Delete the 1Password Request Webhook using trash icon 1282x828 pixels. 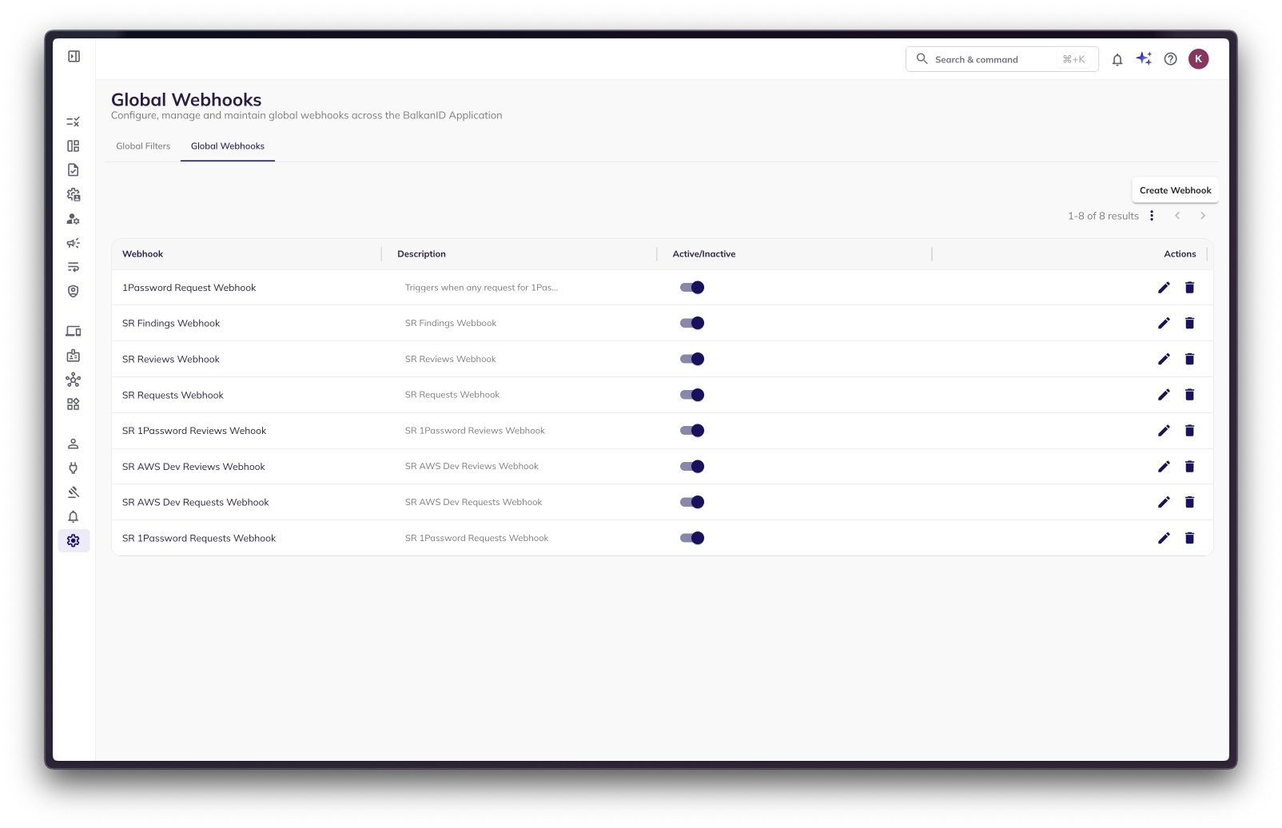tap(1189, 288)
